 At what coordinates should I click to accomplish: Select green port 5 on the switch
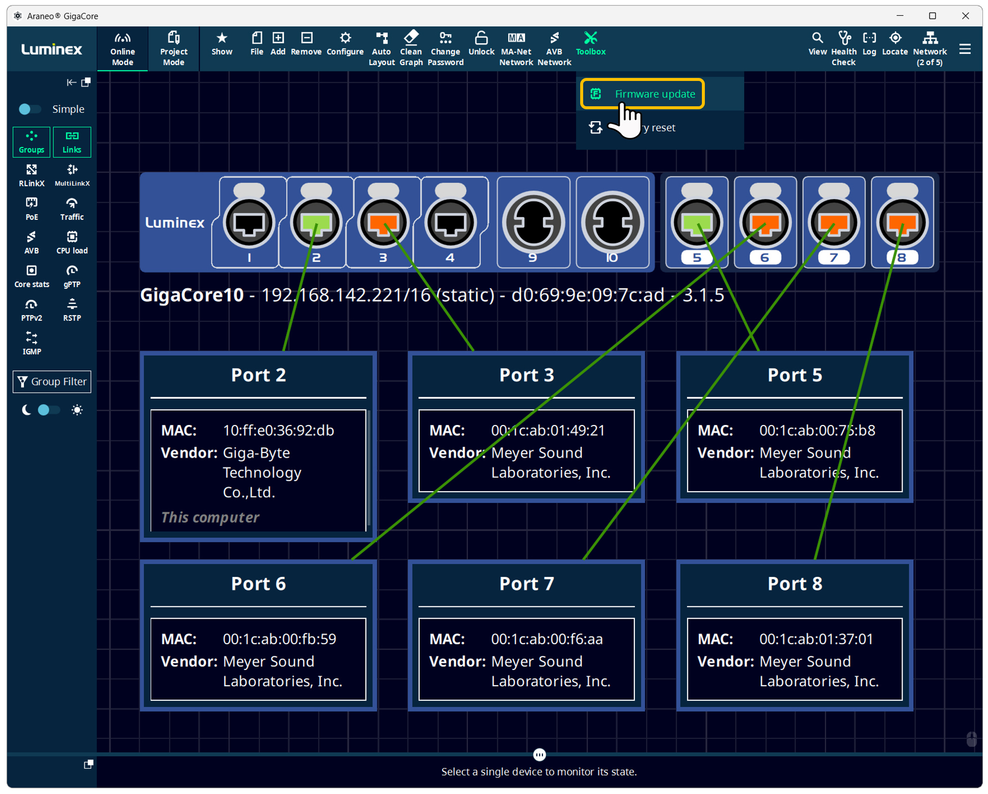697,222
